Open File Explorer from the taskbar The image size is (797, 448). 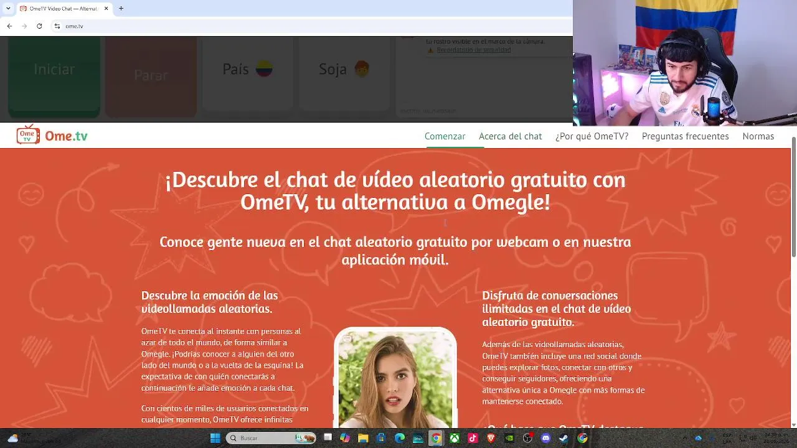[x=363, y=438]
